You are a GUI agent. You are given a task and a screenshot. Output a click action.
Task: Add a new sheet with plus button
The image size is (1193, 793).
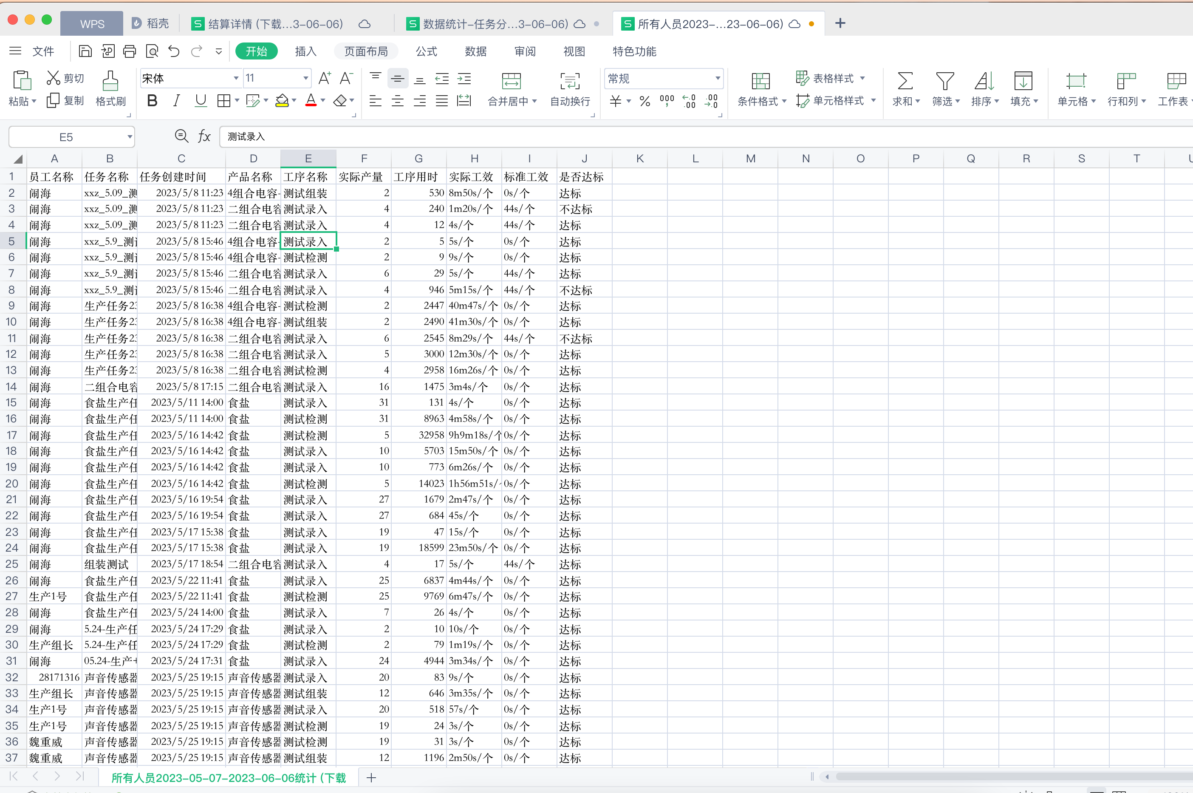click(371, 778)
